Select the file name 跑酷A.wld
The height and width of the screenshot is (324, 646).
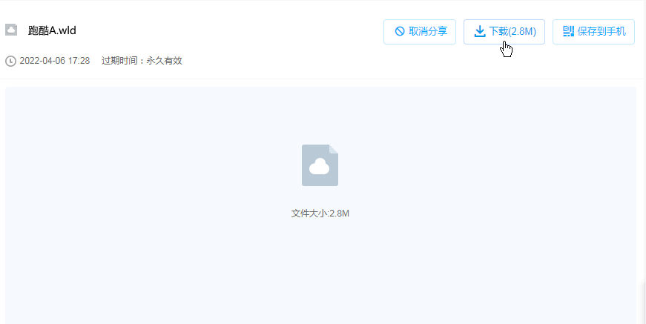click(x=52, y=30)
